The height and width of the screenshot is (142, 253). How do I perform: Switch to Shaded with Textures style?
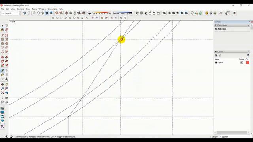pos(47,13)
